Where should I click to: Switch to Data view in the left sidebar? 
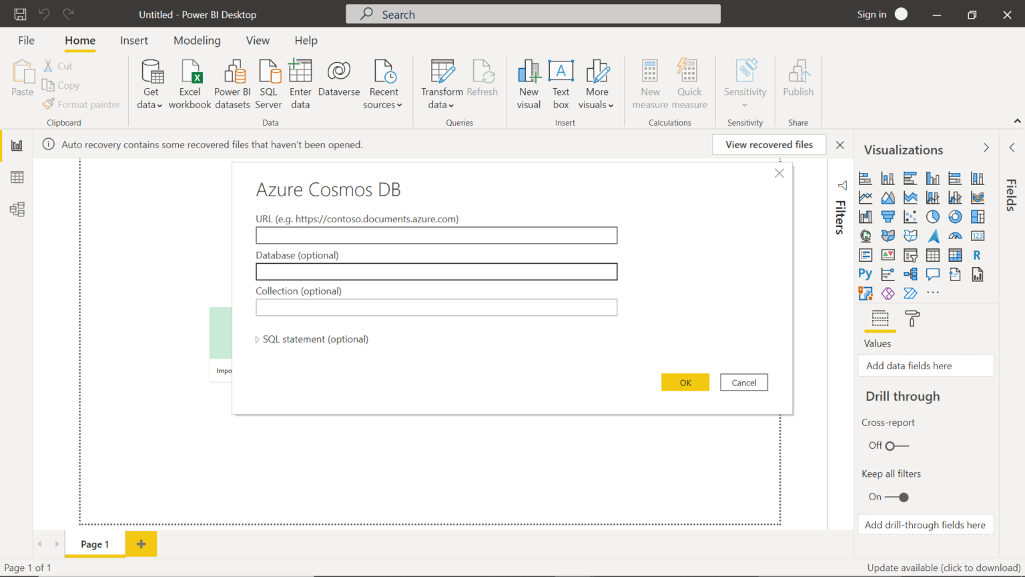coord(16,177)
